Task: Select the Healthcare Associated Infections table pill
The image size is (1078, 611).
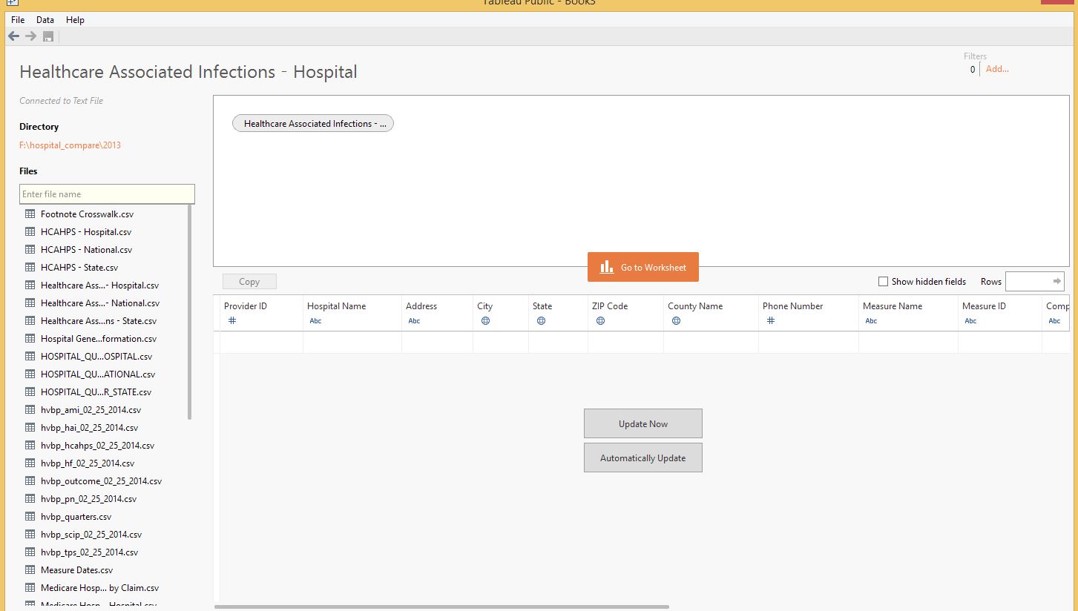Action: click(313, 123)
